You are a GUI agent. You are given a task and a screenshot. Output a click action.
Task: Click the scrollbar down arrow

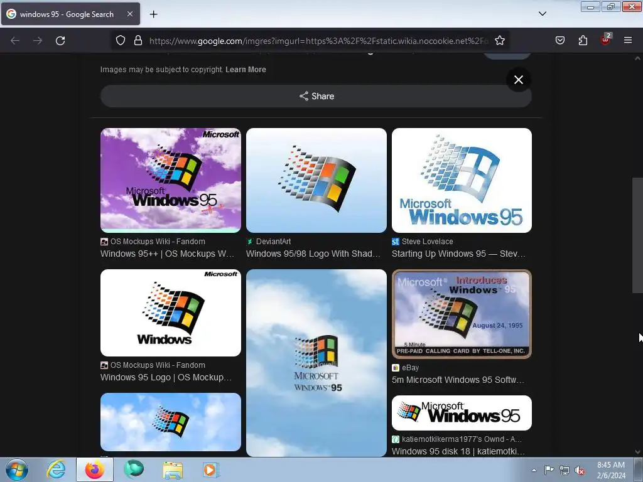(637, 452)
